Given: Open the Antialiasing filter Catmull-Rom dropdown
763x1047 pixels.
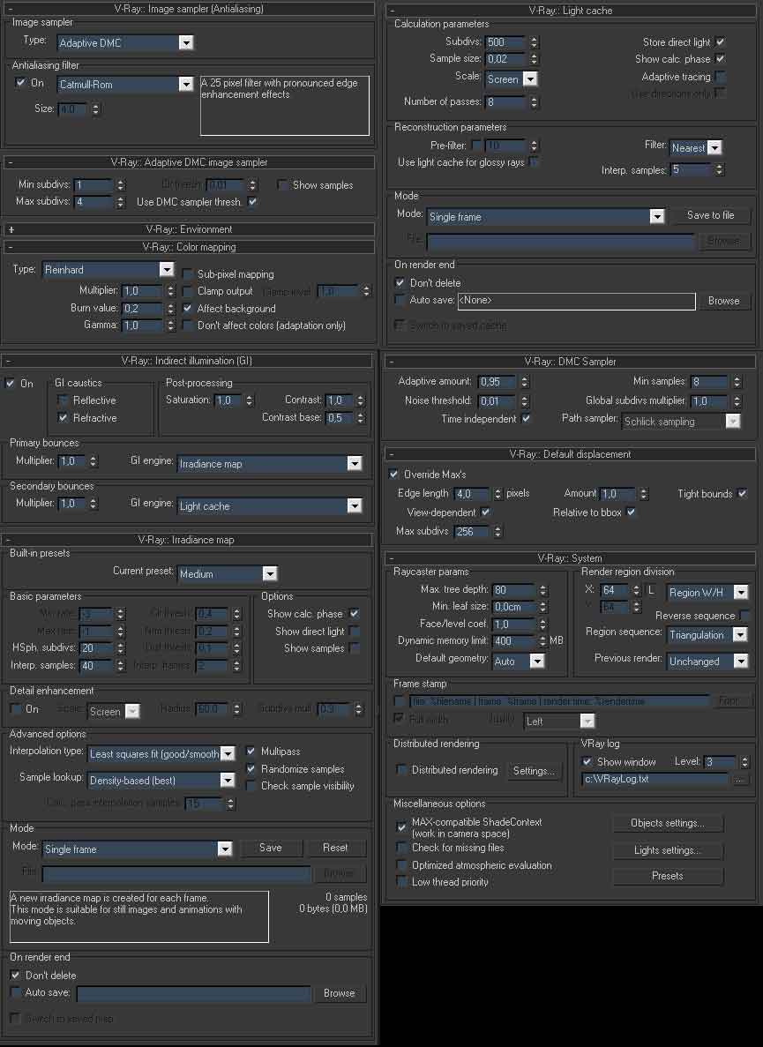Looking at the screenshot, I should point(125,84).
